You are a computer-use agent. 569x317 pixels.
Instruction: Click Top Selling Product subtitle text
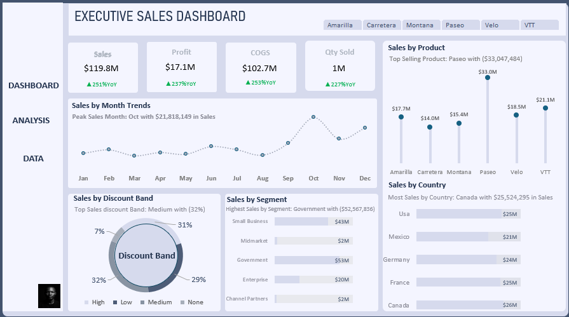pos(456,58)
